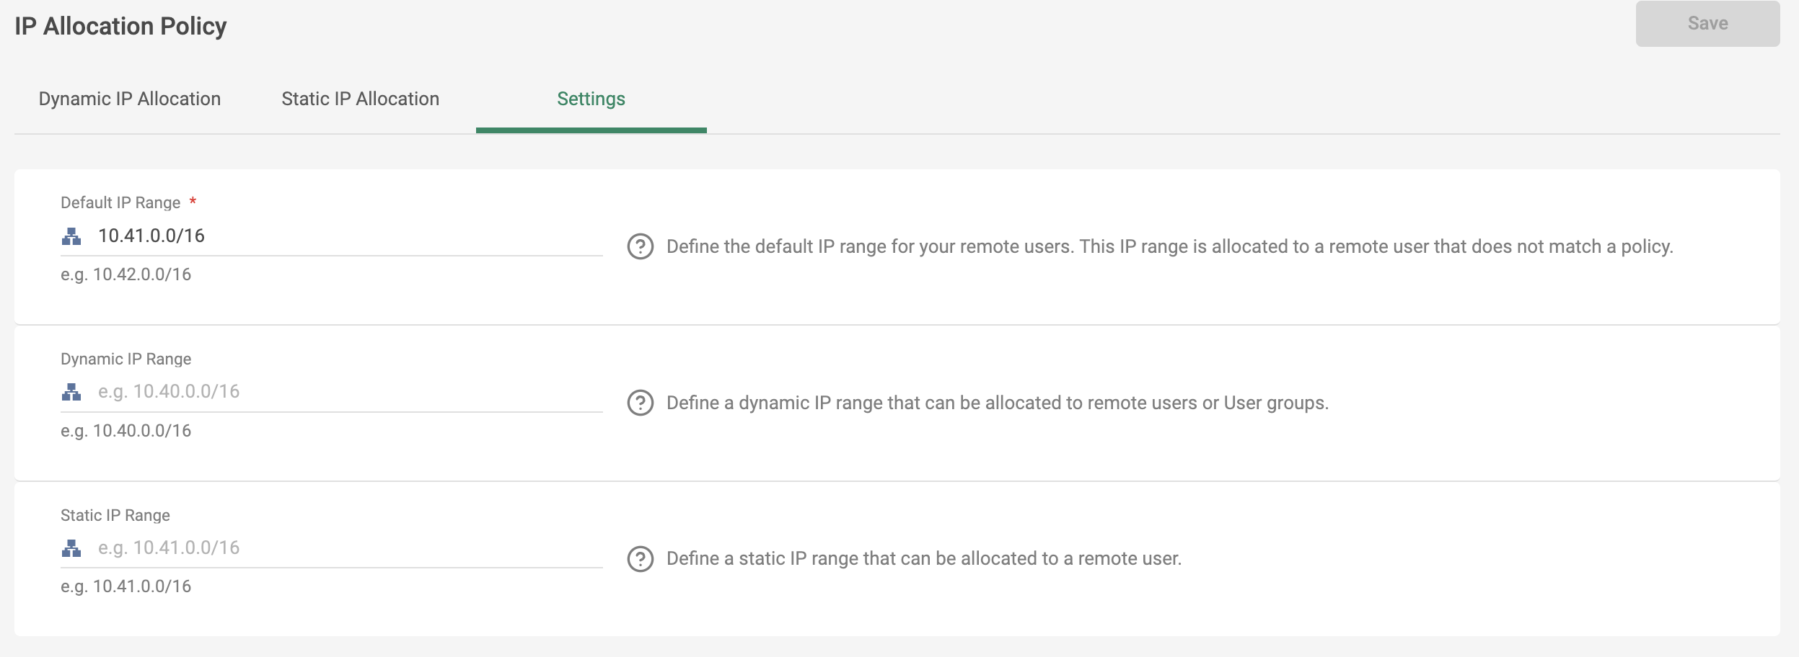Click the Save button
1799x657 pixels.
(x=1707, y=22)
